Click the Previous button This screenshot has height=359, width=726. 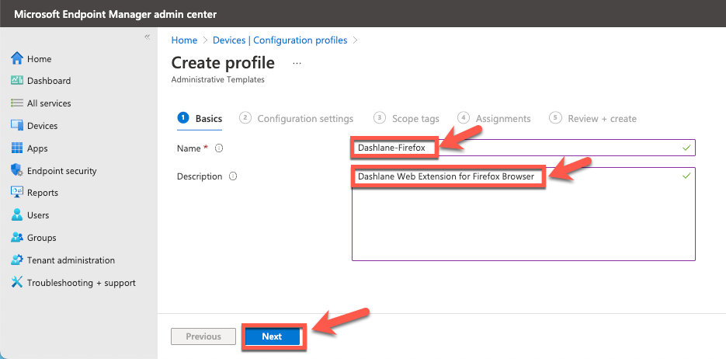pos(203,336)
